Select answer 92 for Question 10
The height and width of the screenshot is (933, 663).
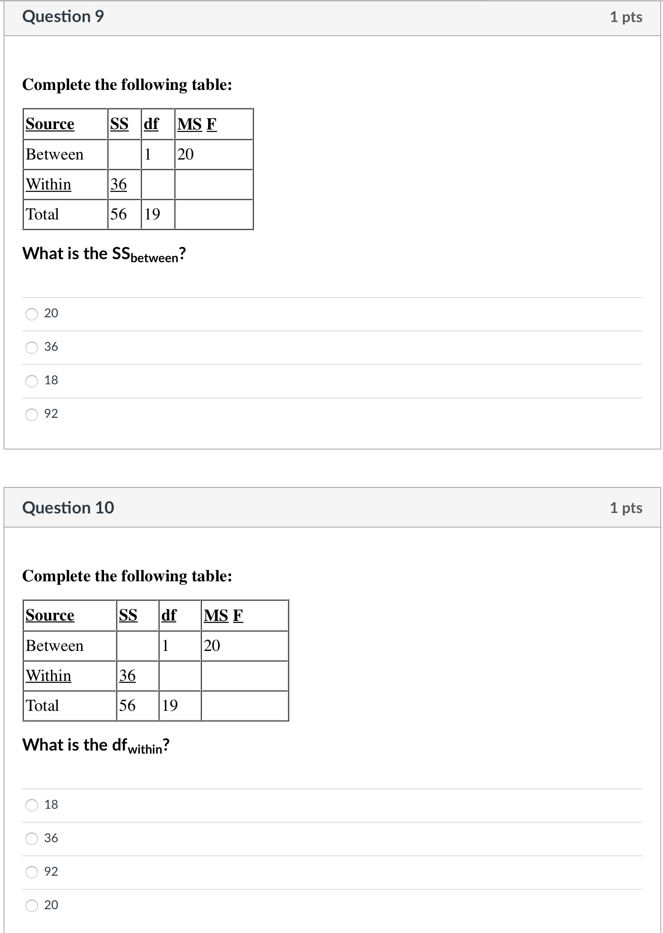[x=31, y=872]
